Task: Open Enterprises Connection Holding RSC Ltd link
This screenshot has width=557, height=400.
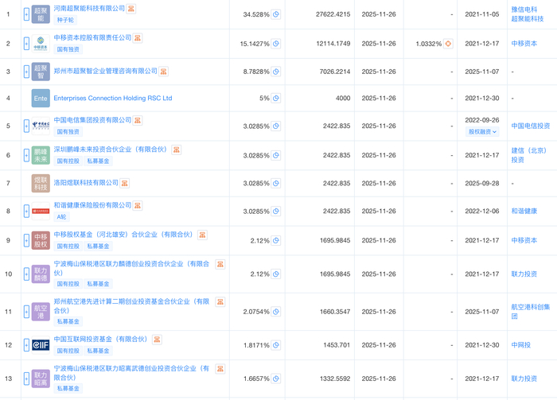Action: [x=113, y=99]
